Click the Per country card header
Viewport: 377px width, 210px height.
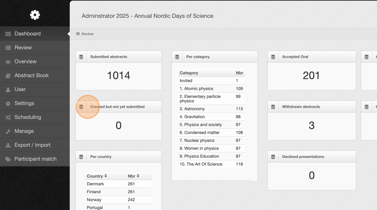pyautogui.click(x=118, y=157)
